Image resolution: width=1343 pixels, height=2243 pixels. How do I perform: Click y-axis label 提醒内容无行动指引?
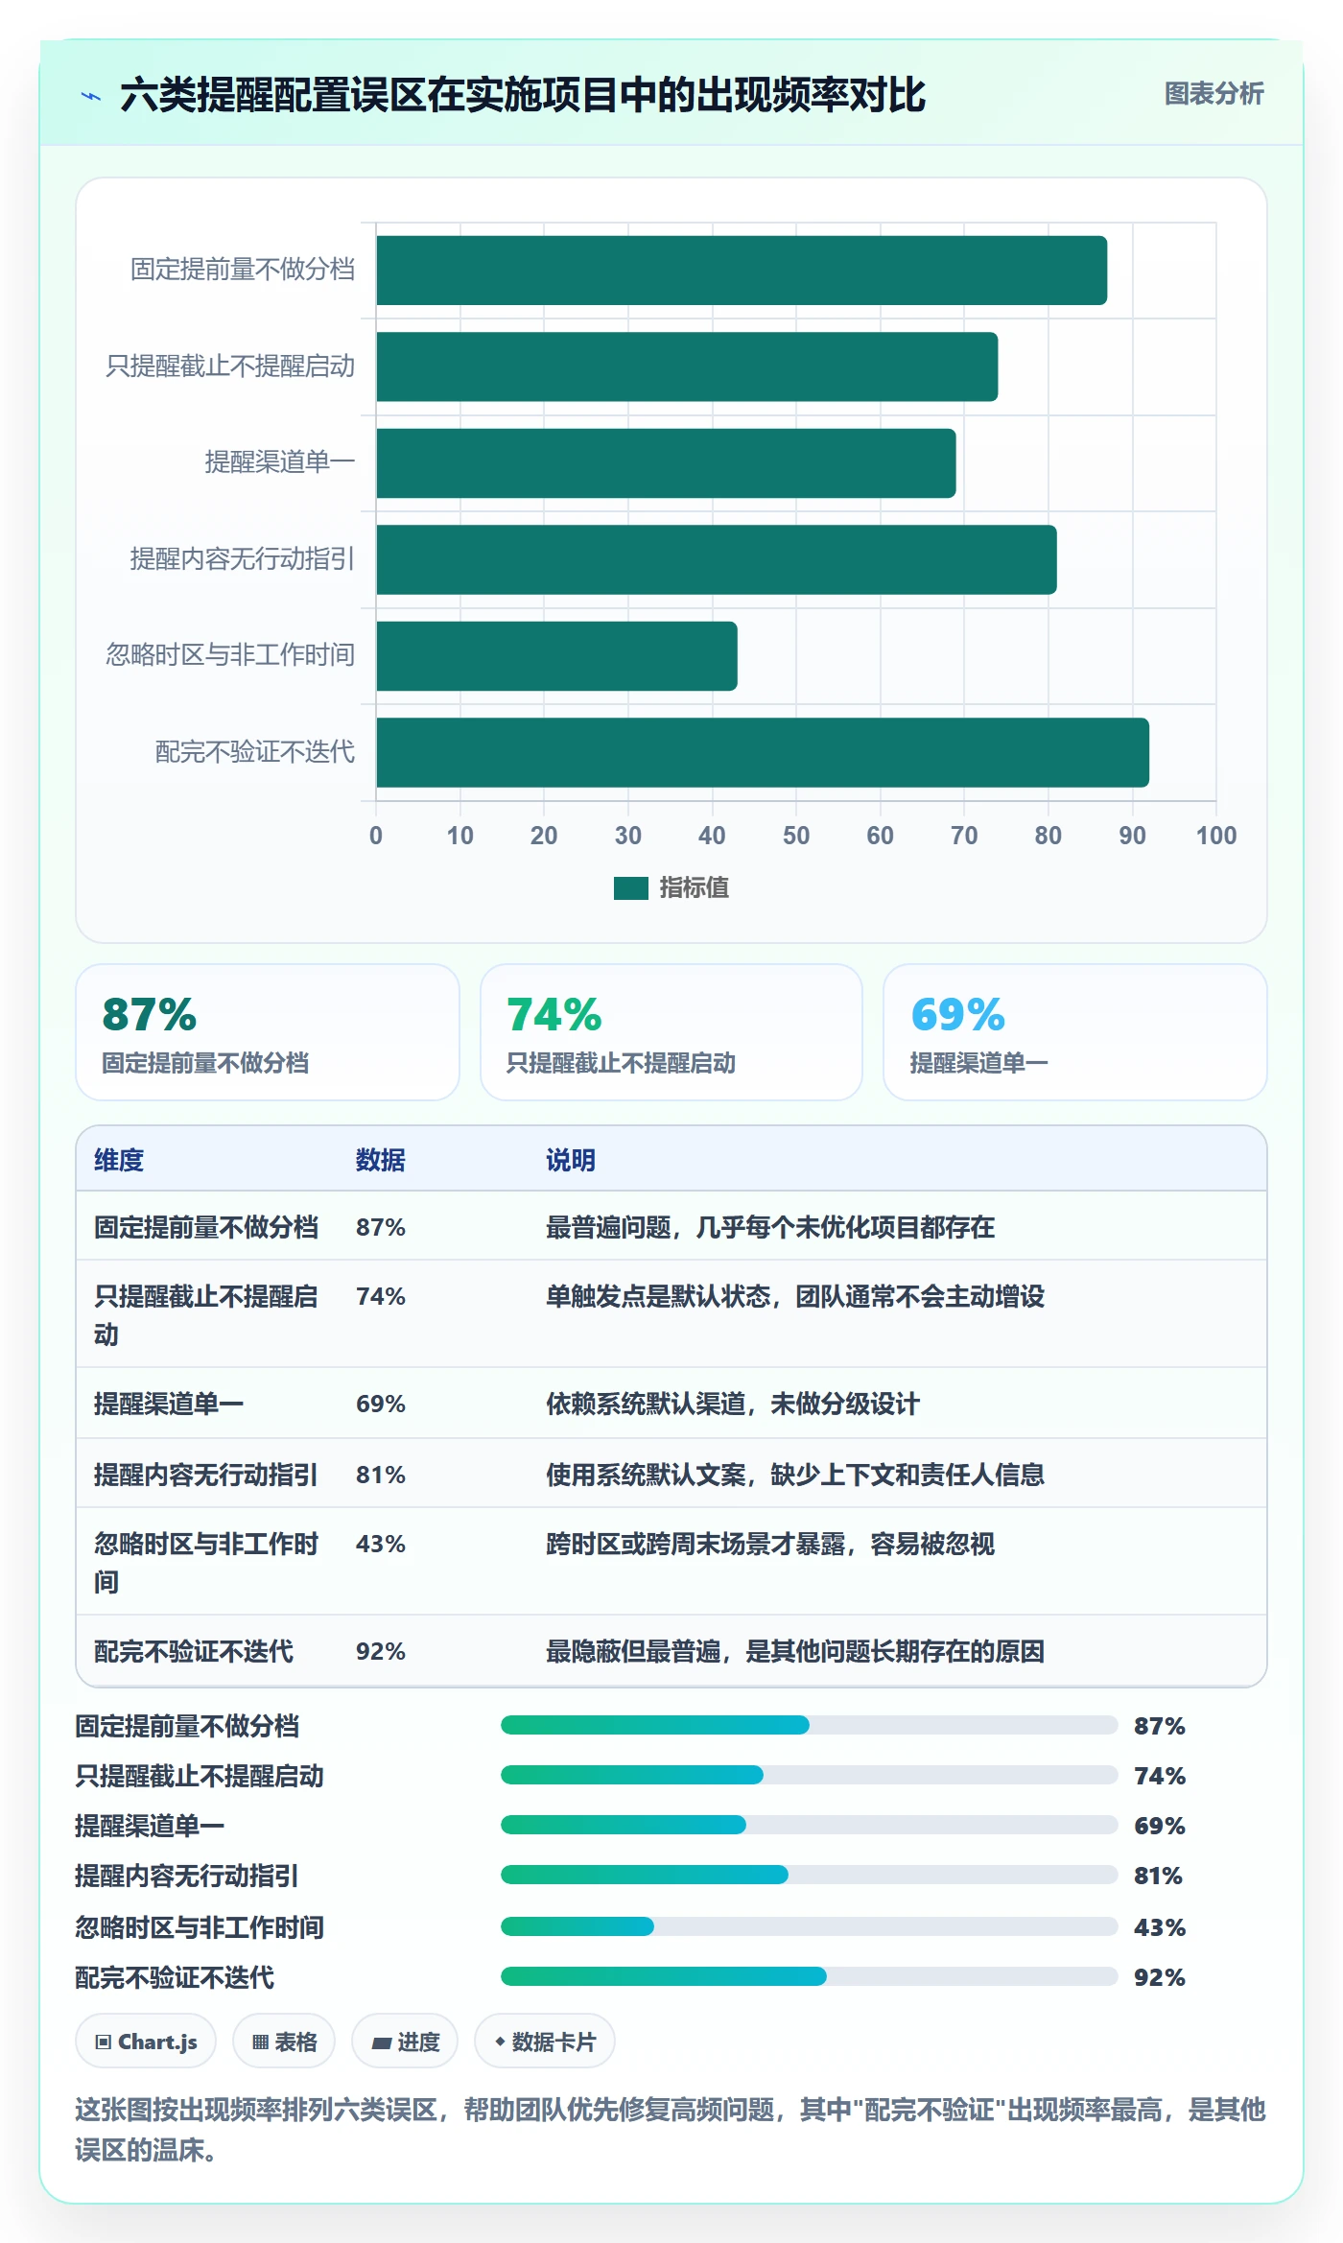pos(243,558)
